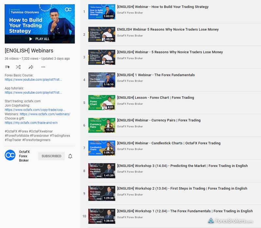Click title '[ENGLISH] Webinar - How to Build Your Trading Strategy'
Image resolution: width=261 pixels, height=228 pixels.
(x=163, y=7)
